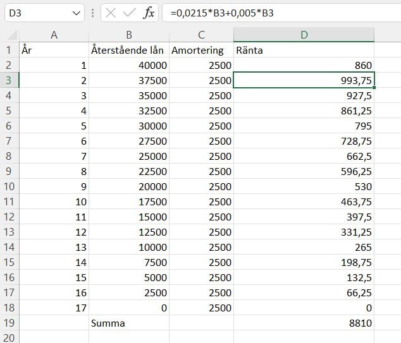This screenshot has height=343, width=401.
Task: Select column D header
Action: 304,35
